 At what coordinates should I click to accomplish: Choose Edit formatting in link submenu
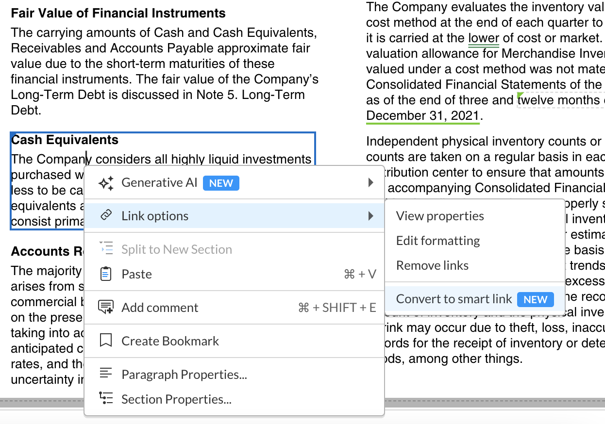click(438, 241)
